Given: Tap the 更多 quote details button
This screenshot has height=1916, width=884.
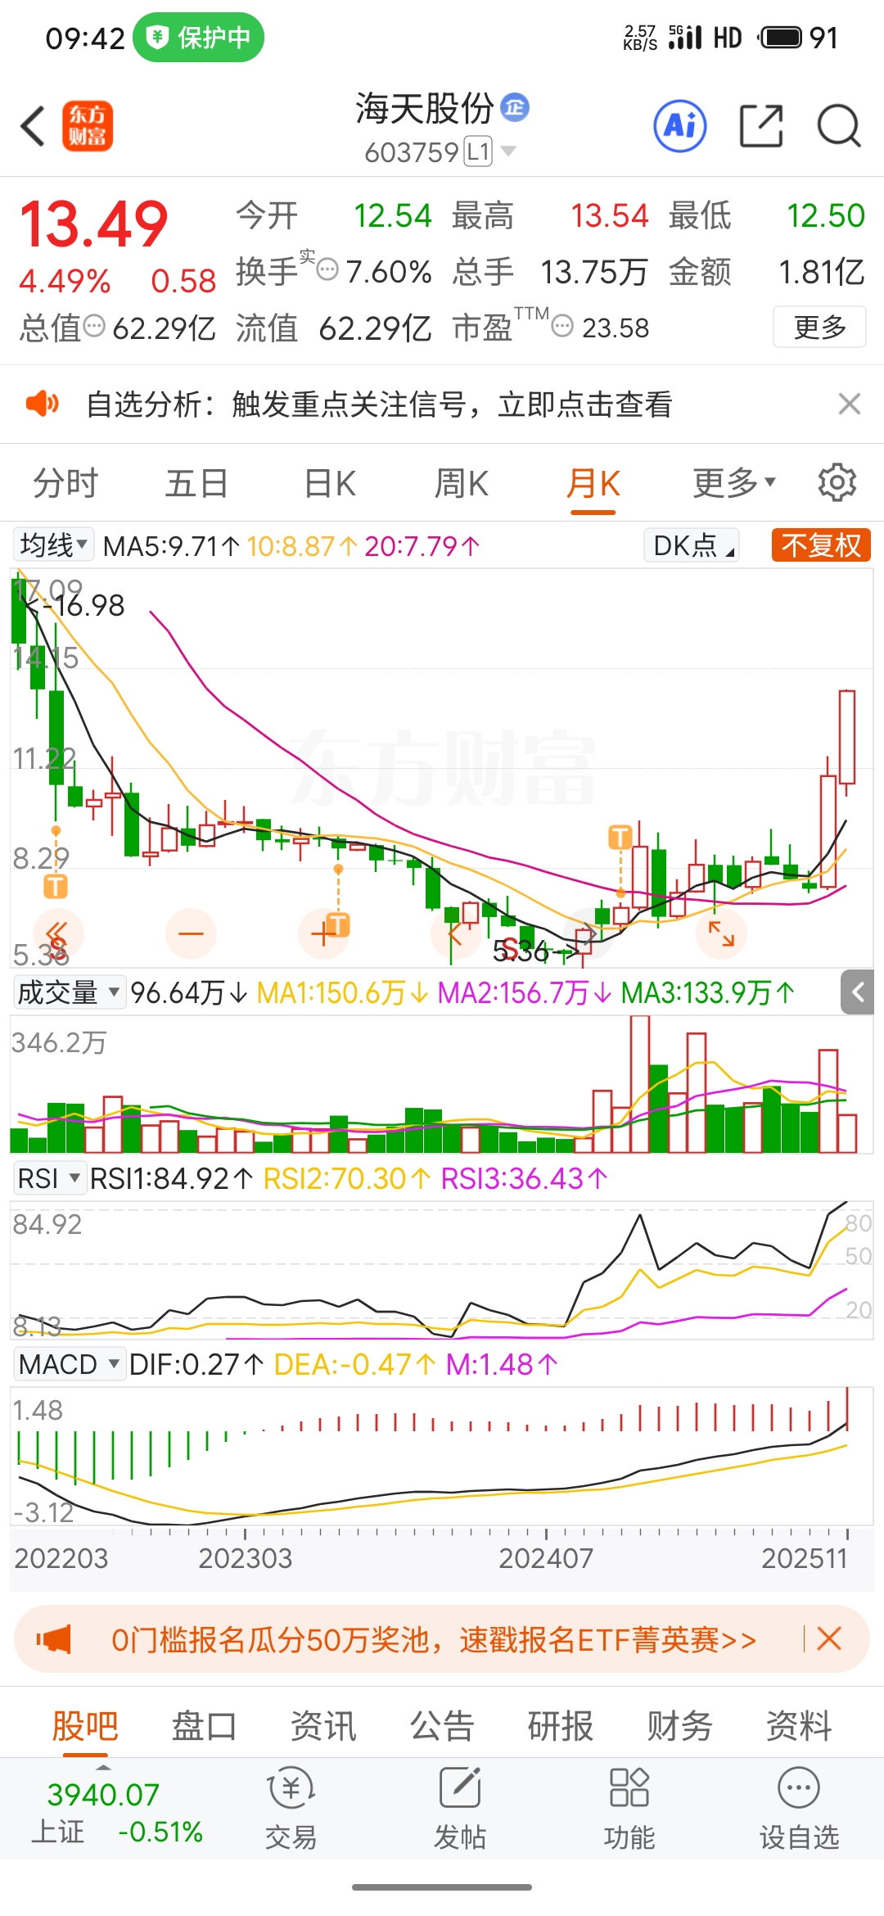Looking at the screenshot, I should [819, 327].
